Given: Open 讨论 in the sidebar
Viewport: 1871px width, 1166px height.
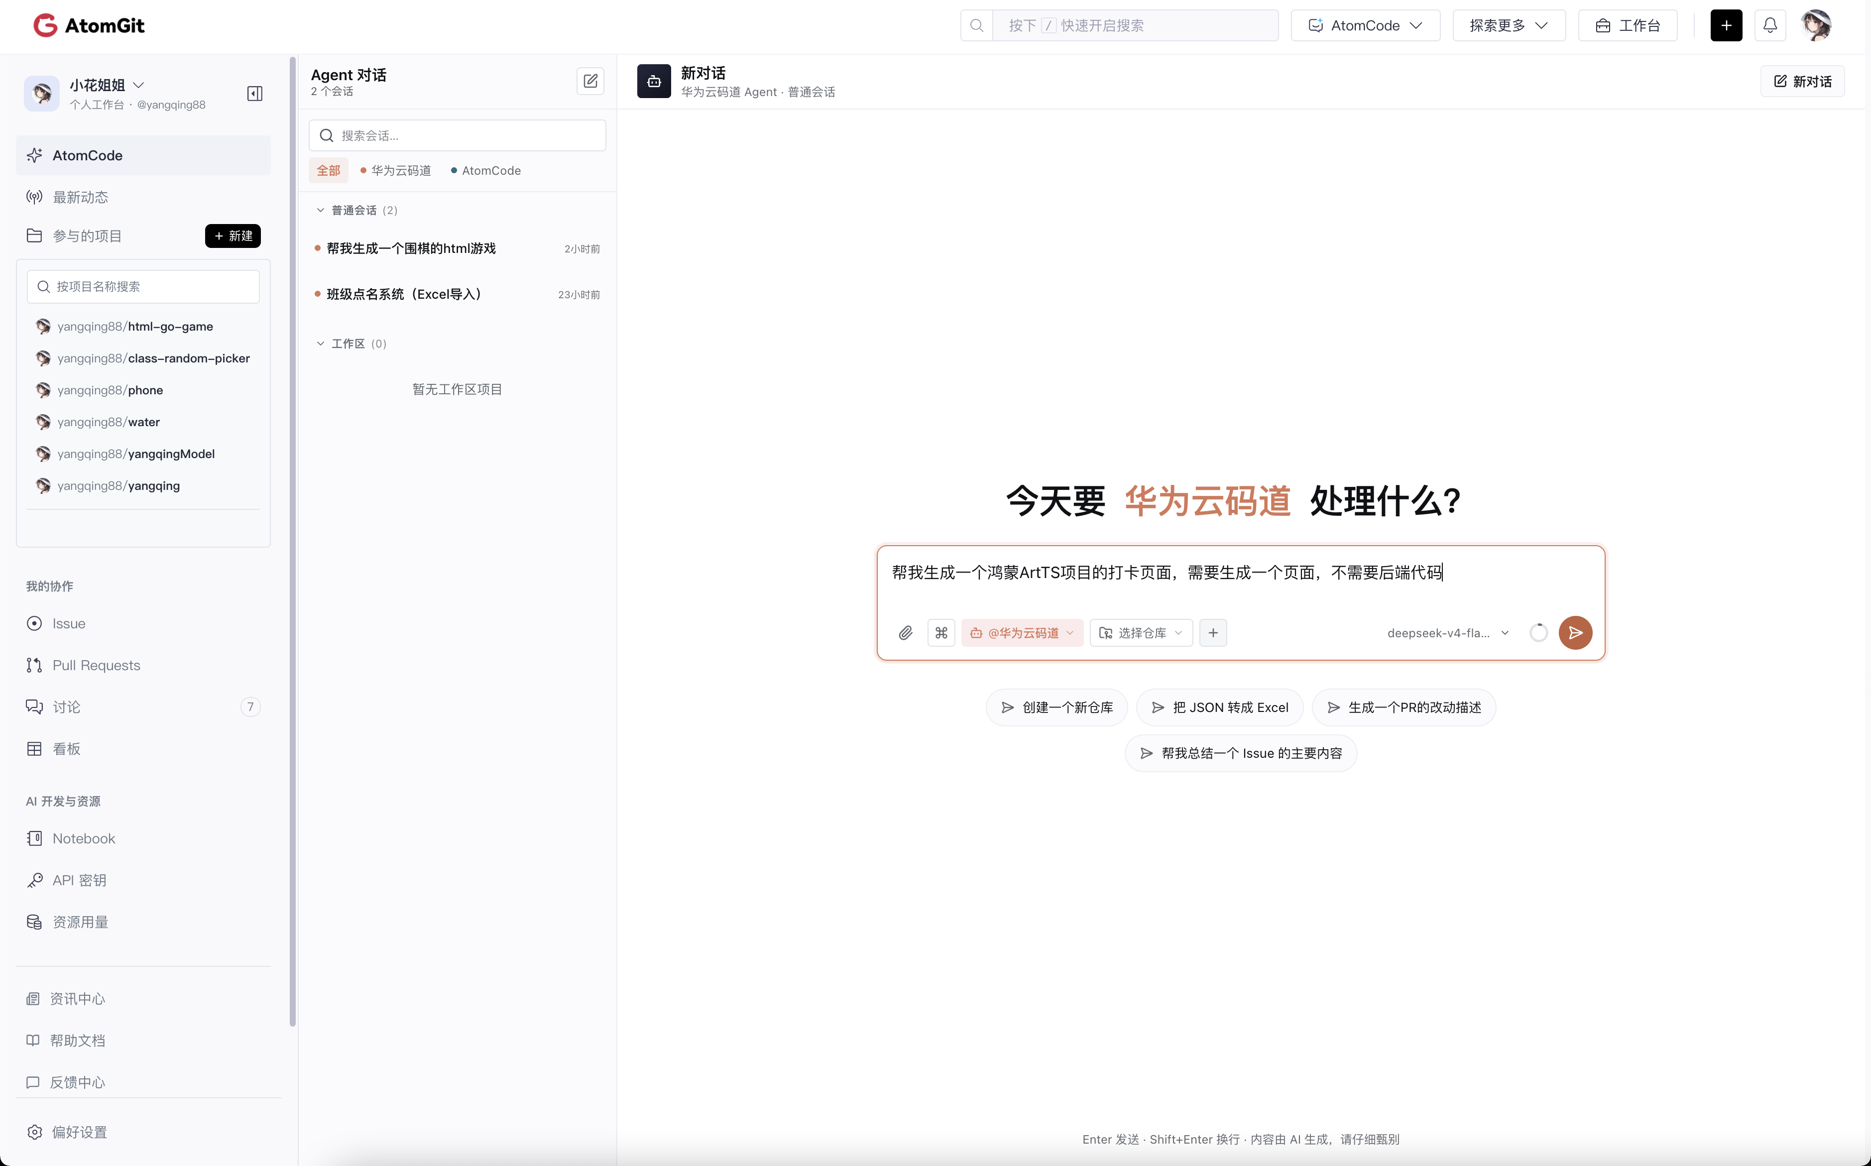Looking at the screenshot, I should 143,707.
